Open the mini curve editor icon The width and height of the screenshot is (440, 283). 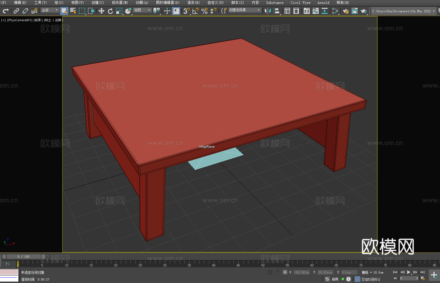pyautogui.click(x=8, y=264)
